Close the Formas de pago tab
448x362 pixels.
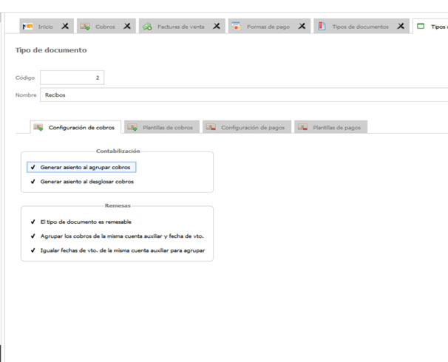coord(302,27)
